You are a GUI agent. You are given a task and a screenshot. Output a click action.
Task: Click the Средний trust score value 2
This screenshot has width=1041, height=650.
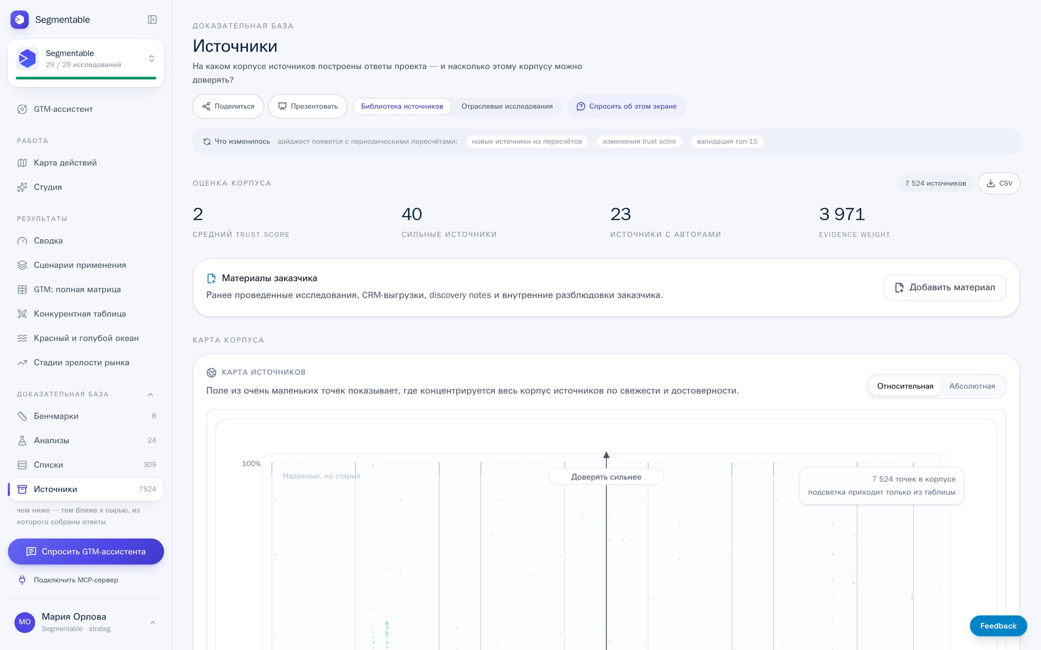(198, 214)
